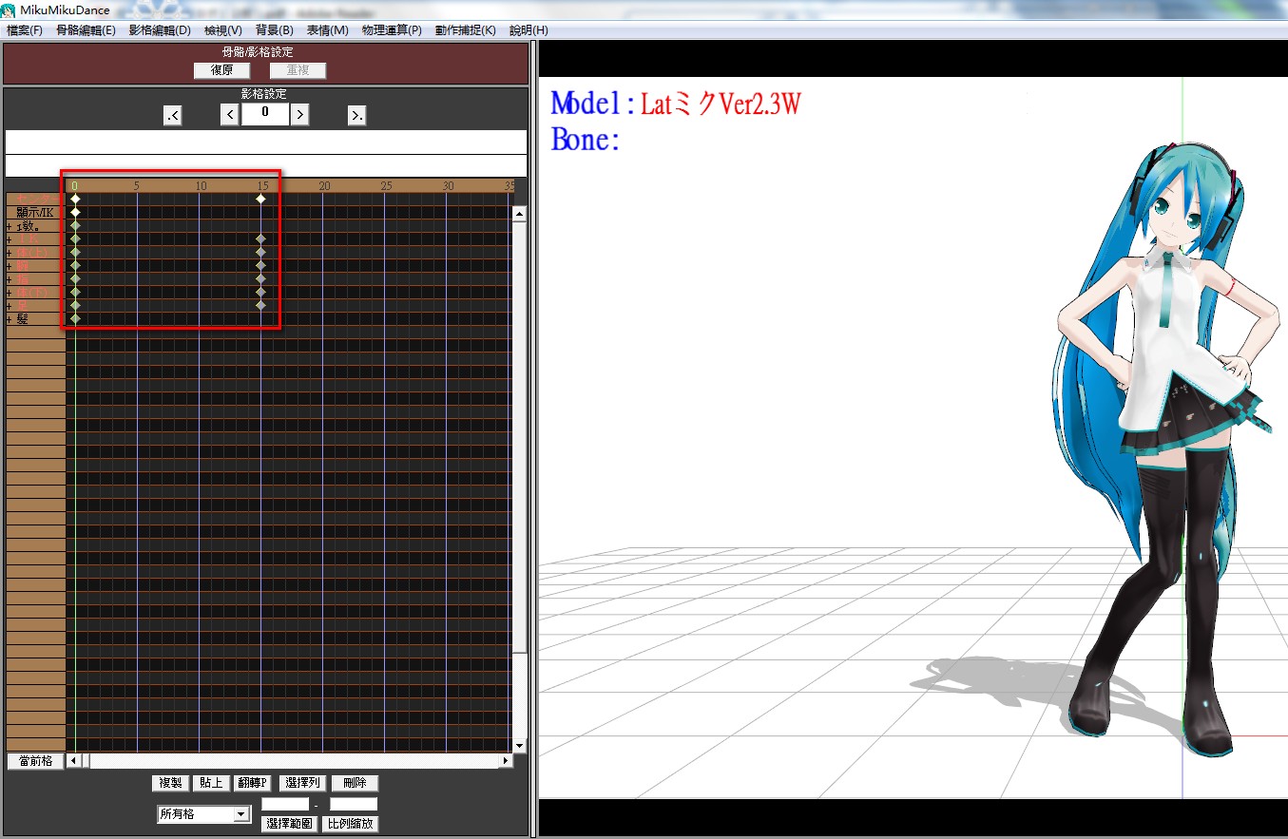Image resolution: width=1288 pixels, height=839 pixels.
Task: Step back one frame with < button
Action: tap(229, 115)
